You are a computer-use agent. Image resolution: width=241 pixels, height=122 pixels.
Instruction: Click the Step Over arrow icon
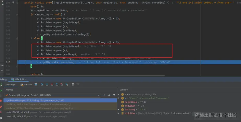(x=42, y=84)
